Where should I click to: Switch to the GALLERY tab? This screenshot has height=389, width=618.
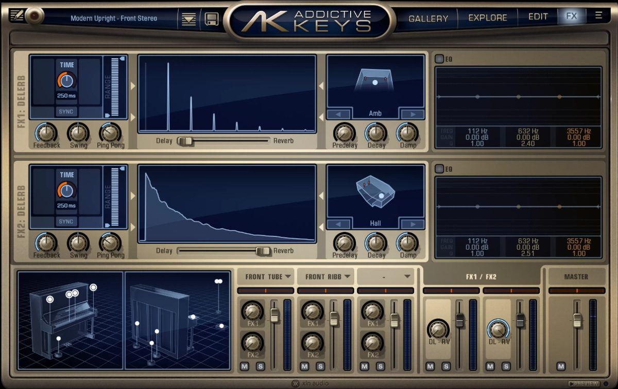428,18
